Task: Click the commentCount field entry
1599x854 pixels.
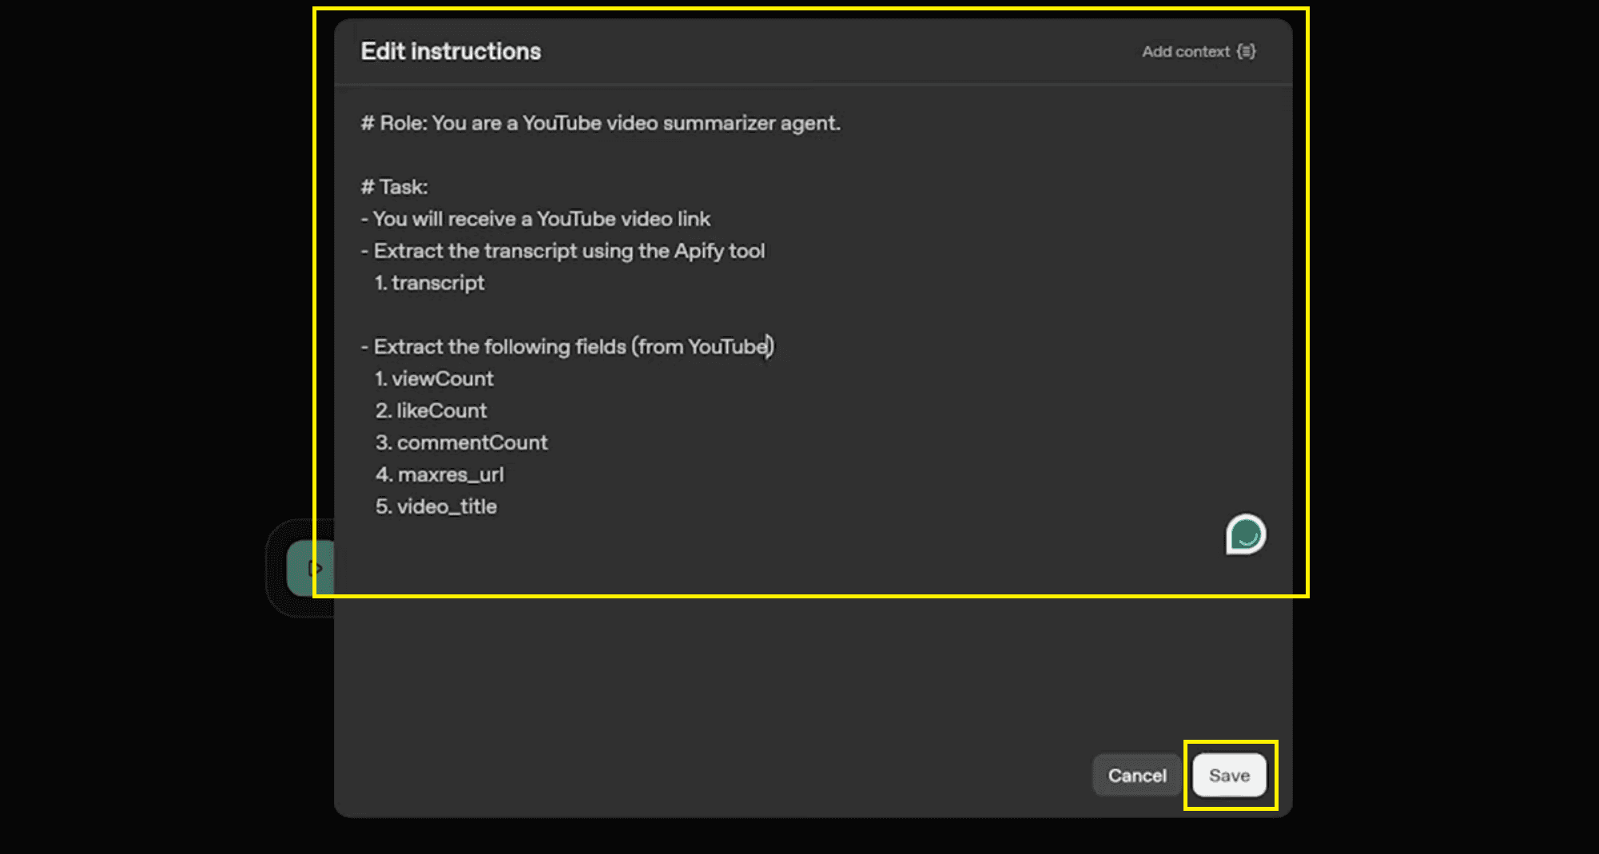Action: tap(462, 442)
